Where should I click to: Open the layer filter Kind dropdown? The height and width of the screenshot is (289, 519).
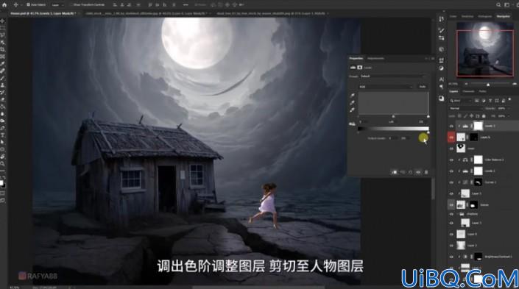pyautogui.click(x=460, y=101)
